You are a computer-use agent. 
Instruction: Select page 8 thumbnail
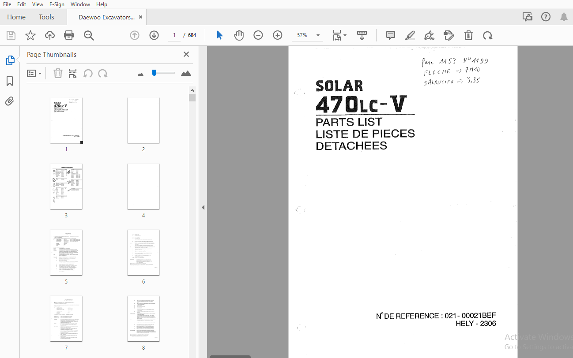(x=143, y=319)
